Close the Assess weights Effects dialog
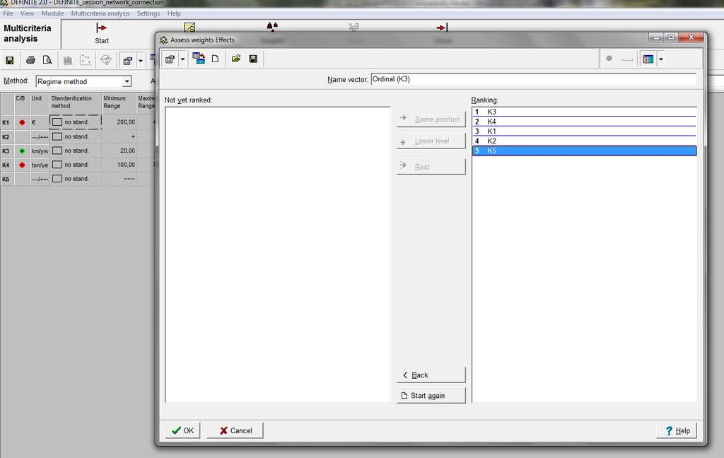Image resolution: width=724 pixels, height=458 pixels. click(x=691, y=37)
